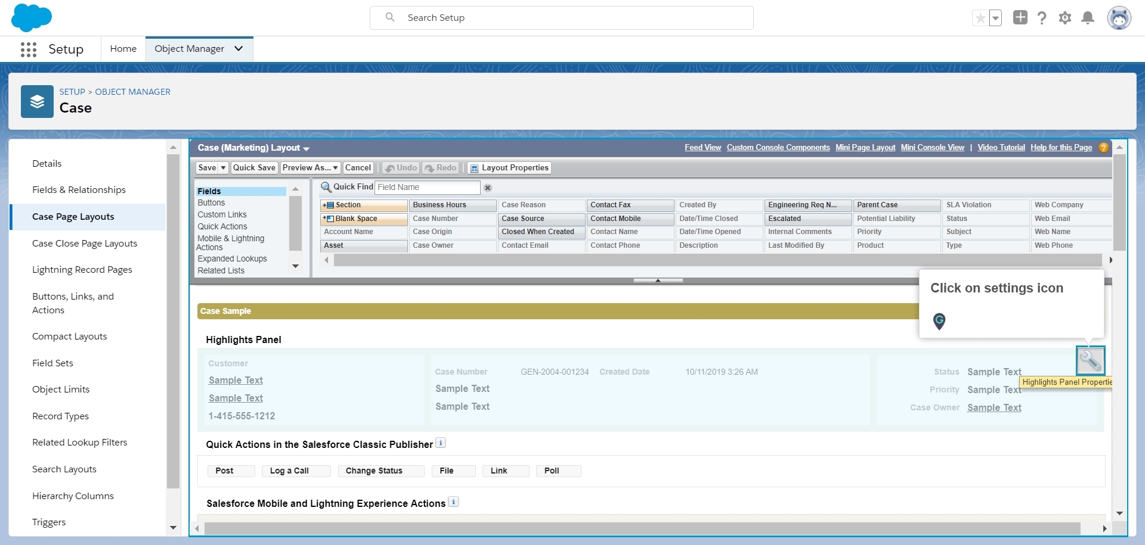Click the Quick Find magnifier icon
This screenshot has height=545, width=1145.
tap(326, 187)
